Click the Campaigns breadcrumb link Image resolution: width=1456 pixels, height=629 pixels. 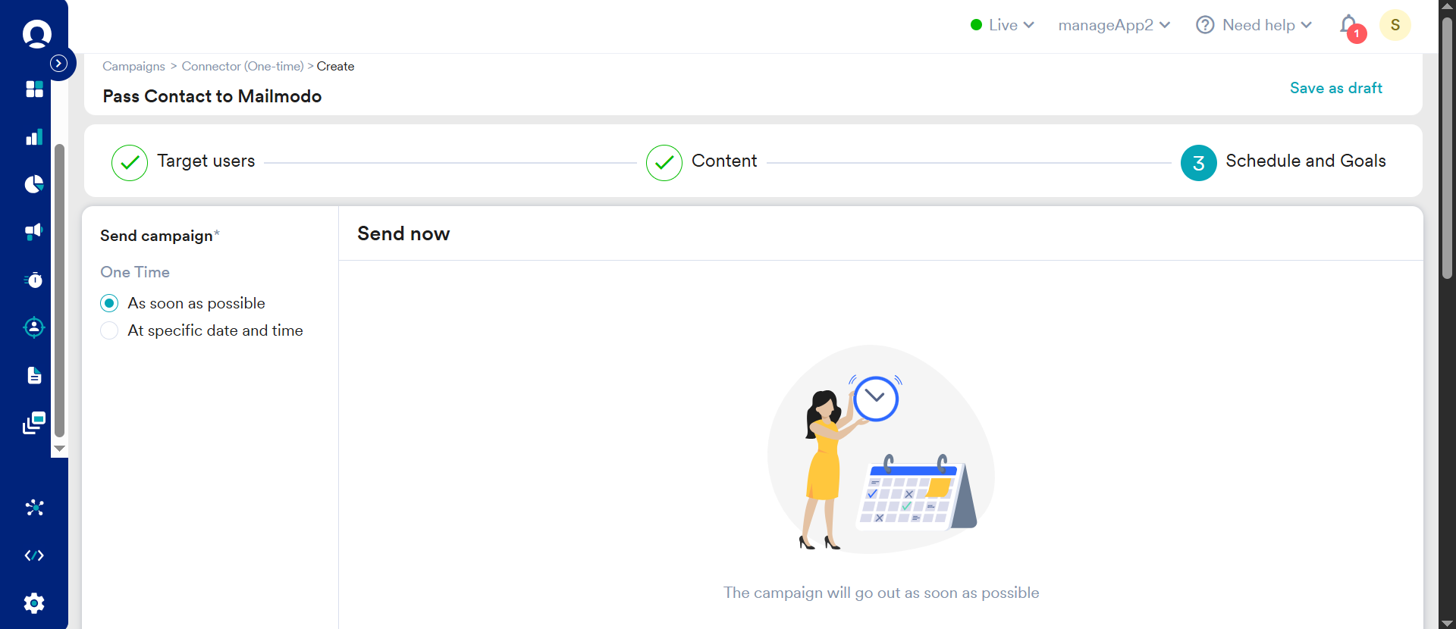tap(133, 67)
